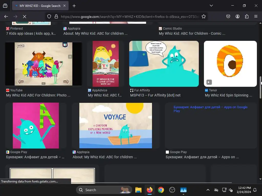262x196 pixels.
Task: Open Apptopia About My Whiz Kid link under the VOYAGE image
Action: click(105, 157)
